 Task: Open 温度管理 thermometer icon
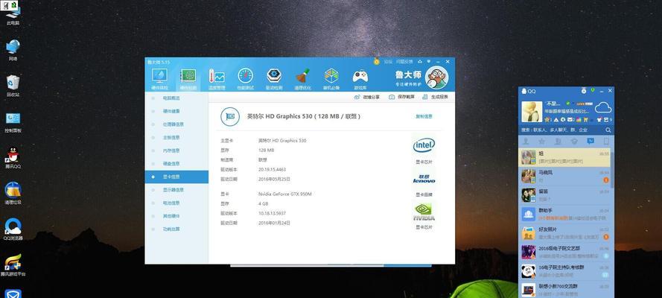(x=216, y=76)
